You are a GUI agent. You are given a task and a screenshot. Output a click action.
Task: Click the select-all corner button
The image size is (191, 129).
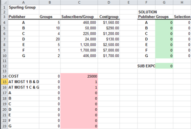(4, 2)
